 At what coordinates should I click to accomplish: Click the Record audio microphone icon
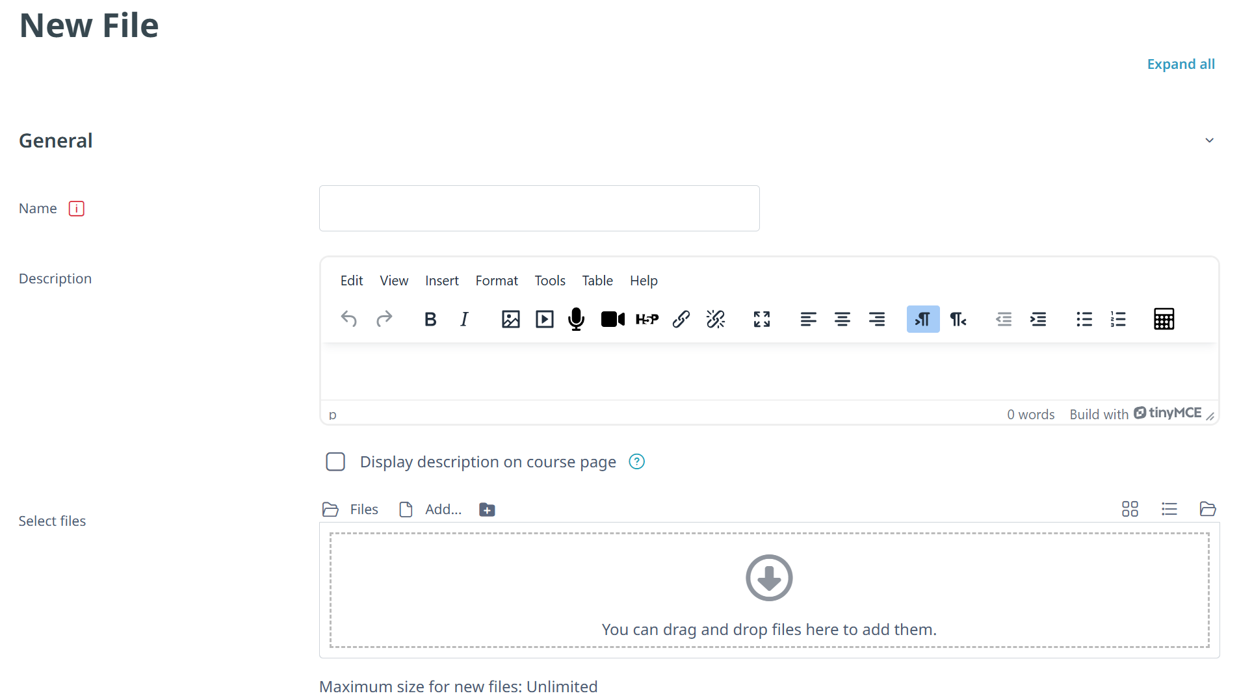click(576, 319)
